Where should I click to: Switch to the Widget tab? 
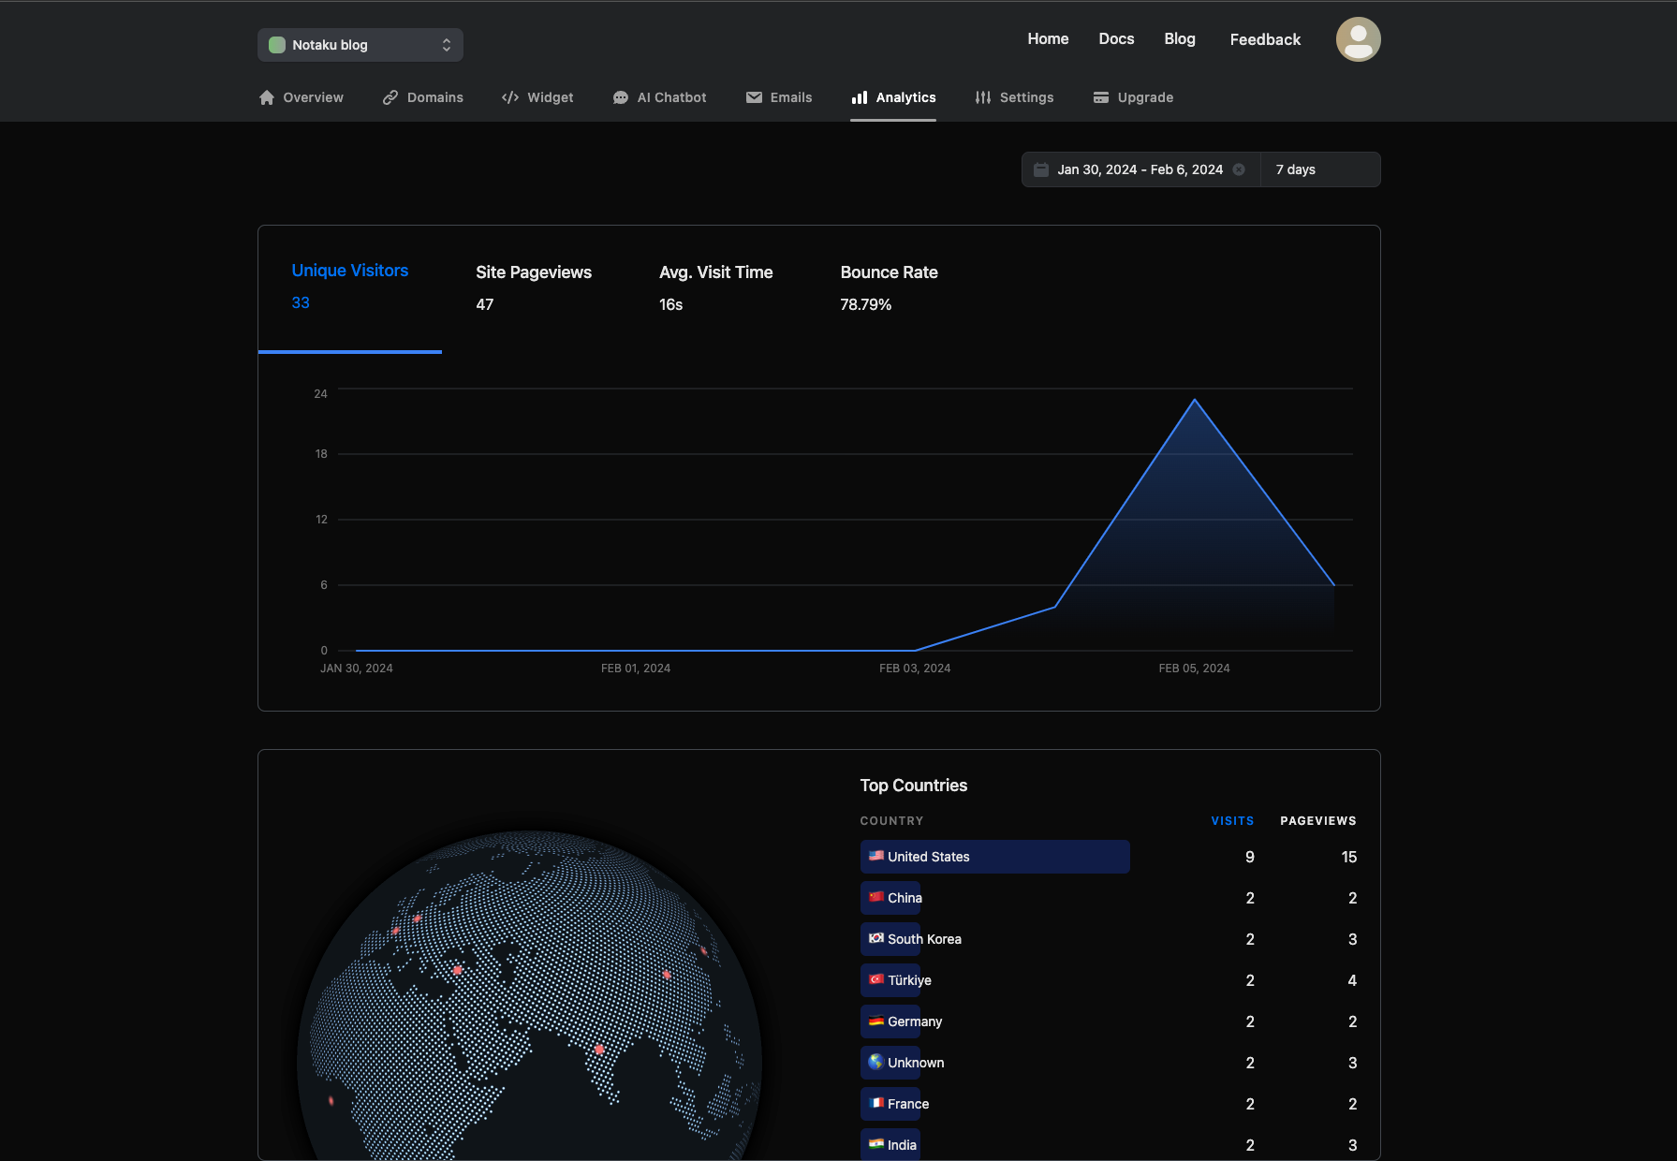coord(537,97)
